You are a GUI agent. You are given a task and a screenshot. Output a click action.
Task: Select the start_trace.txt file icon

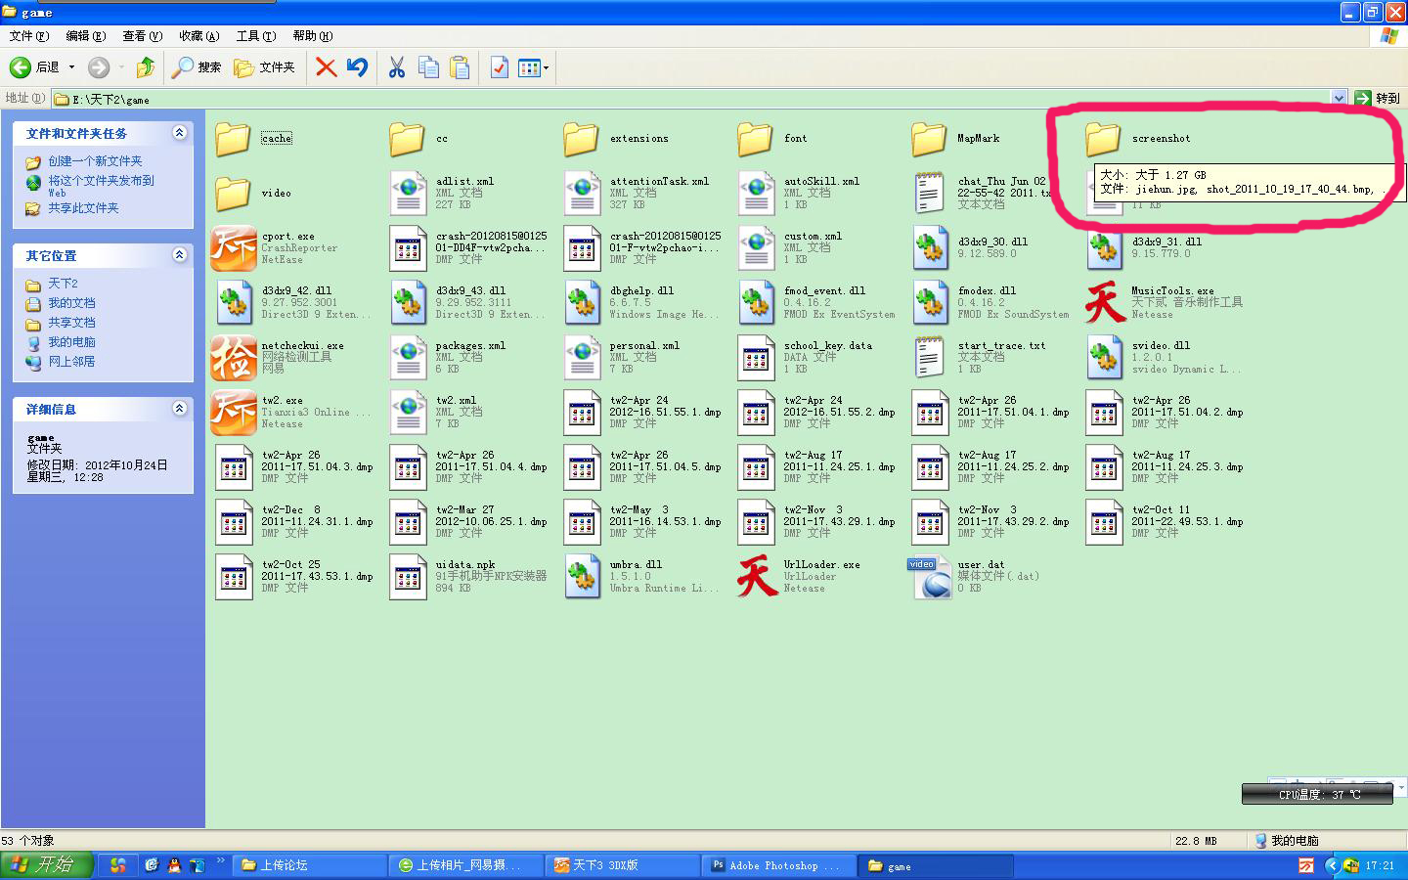[930, 358]
